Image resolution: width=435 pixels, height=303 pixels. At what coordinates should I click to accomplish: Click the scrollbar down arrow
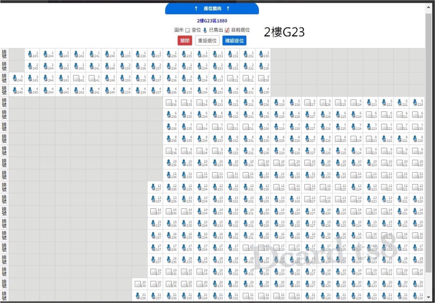pyautogui.click(x=428, y=297)
